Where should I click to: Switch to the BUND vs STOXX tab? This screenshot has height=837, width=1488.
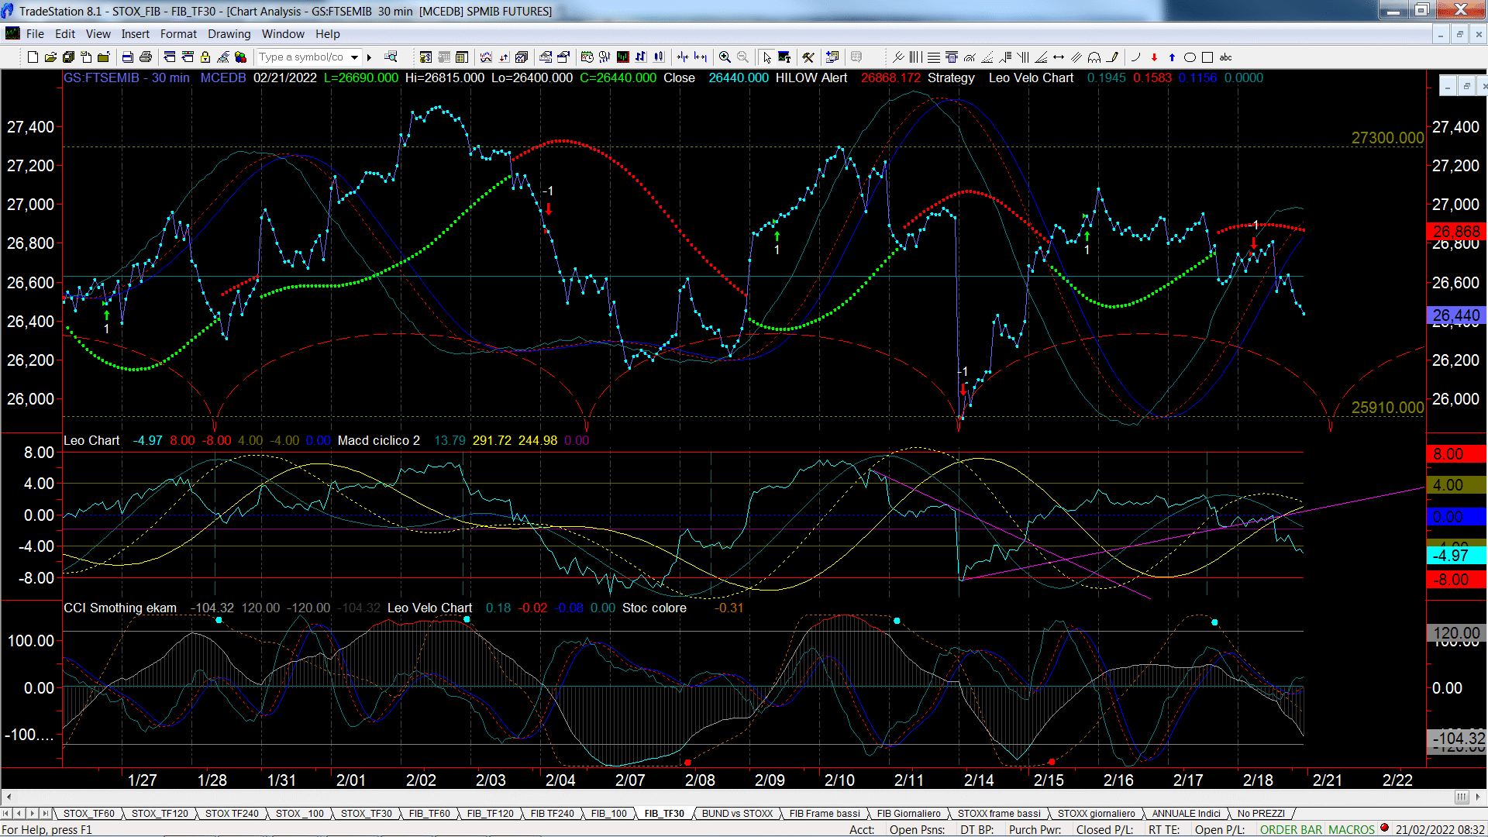(x=737, y=814)
